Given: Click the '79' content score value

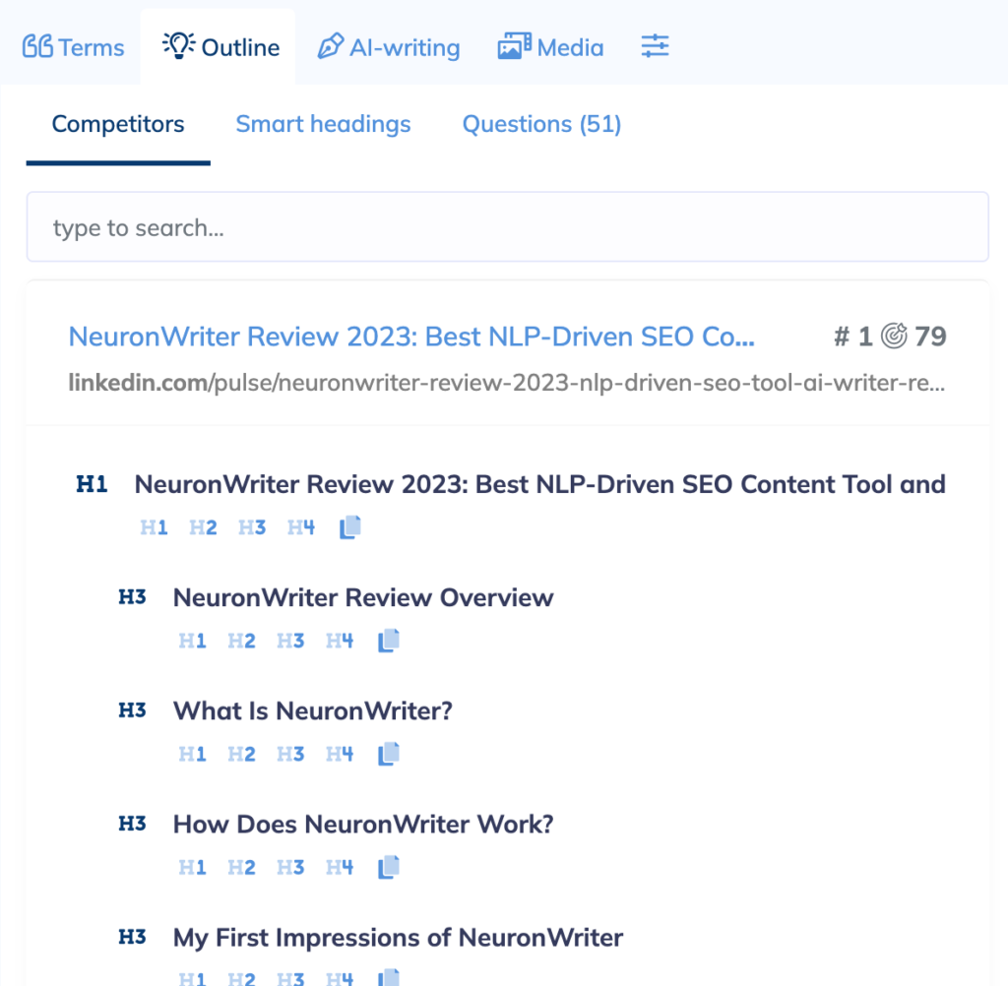Looking at the screenshot, I should tap(930, 337).
